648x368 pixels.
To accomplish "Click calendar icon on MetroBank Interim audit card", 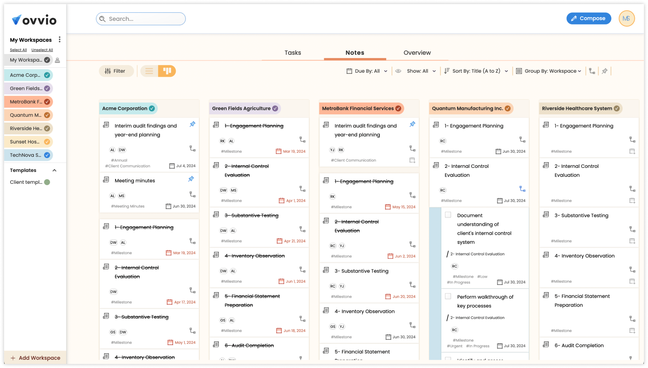I will (412, 161).
